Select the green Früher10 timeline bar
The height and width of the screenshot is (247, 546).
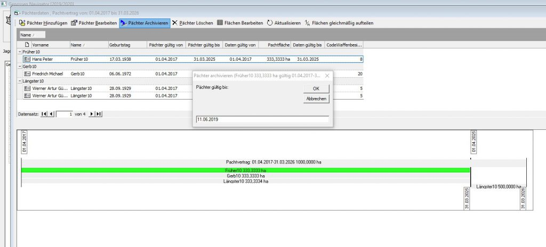[x=245, y=170]
